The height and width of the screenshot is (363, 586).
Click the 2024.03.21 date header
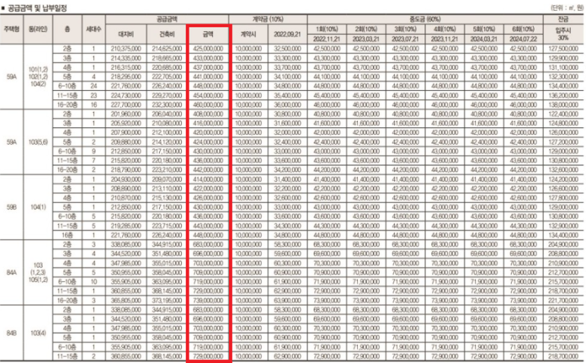click(x=484, y=39)
